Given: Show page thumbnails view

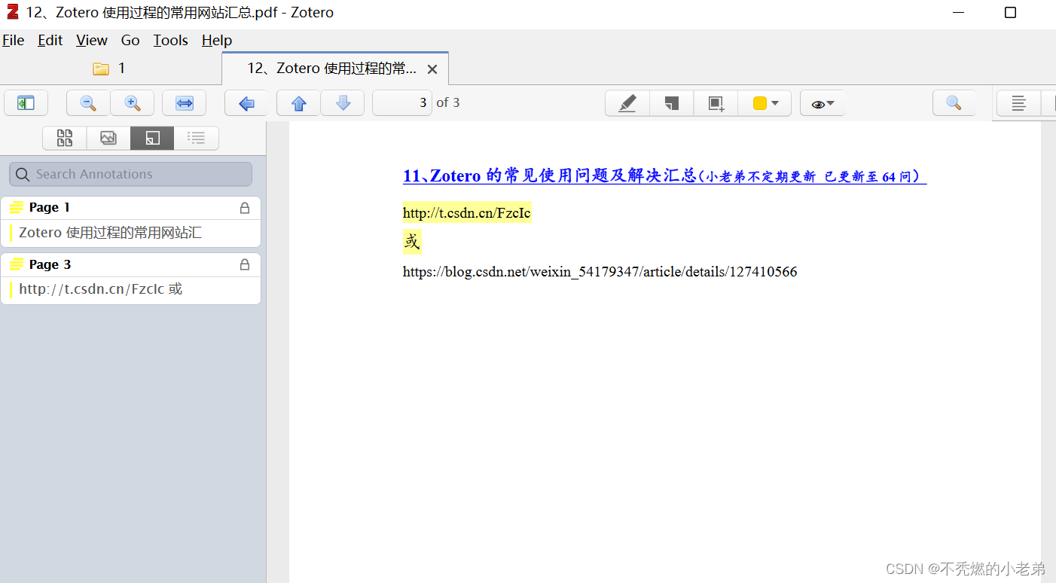Looking at the screenshot, I should pyautogui.click(x=65, y=138).
